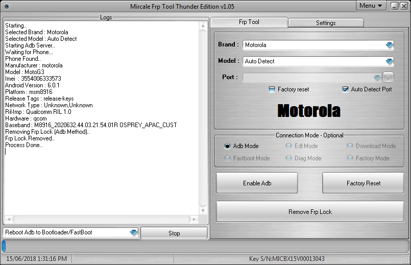This screenshot has width=411, height=265.
Task: Click the window resize grip icon
Action: pyautogui.click(x=406, y=259)
